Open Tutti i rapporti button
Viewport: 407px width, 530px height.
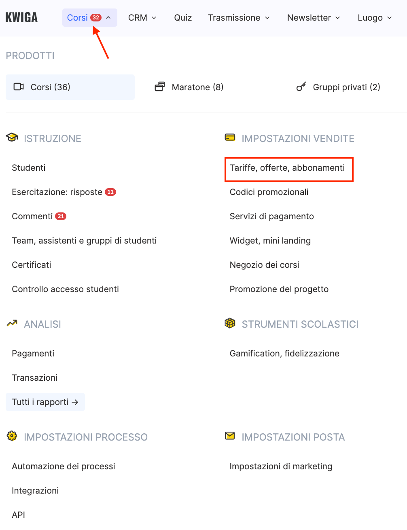click(x=45, y=402)
